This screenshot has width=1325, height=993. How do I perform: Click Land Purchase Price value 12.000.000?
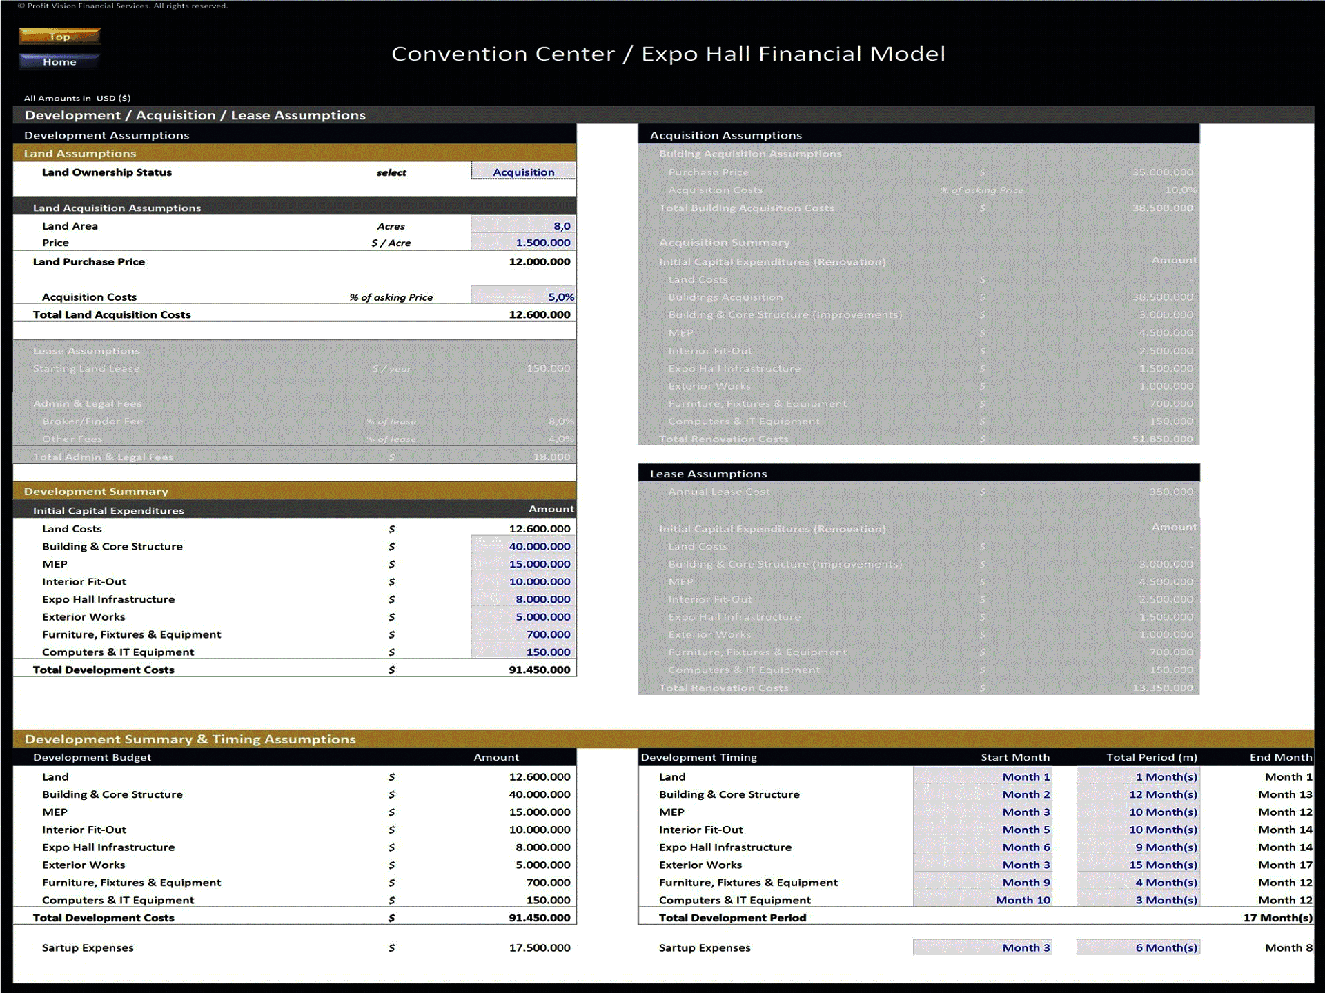pyautogui.click(x=540, y=262)
